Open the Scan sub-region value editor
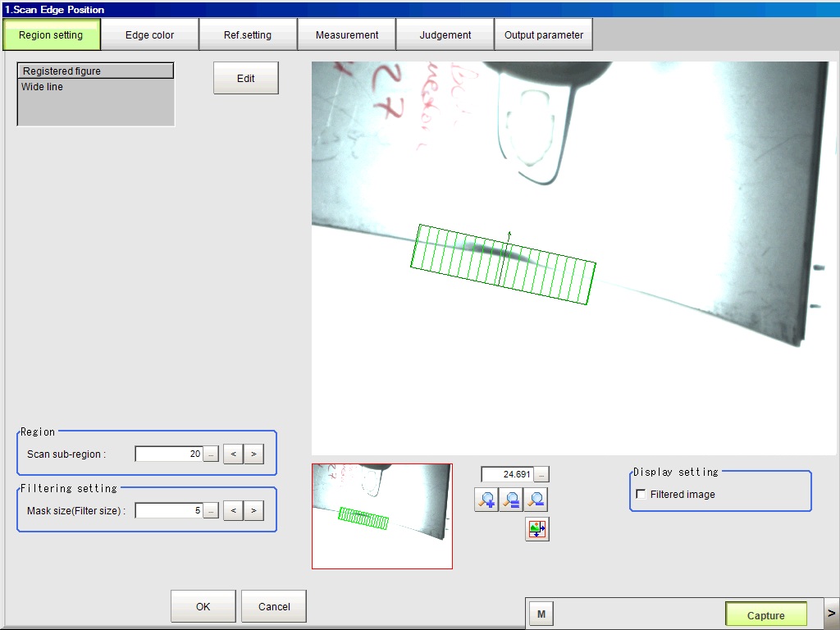Viewport: 840px width, 630px height. [x=211, y=454]
